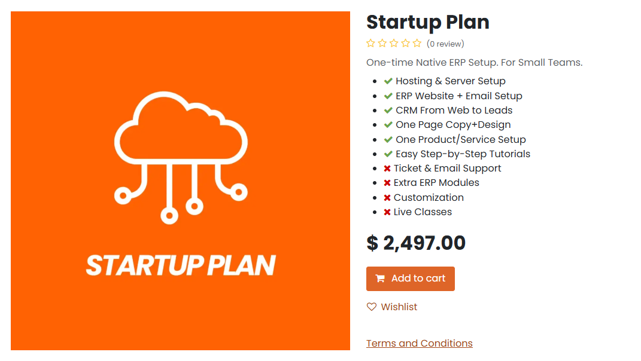Click the first rating star
This screenshot has width=641, height=361.
click(x=370, y=43)
